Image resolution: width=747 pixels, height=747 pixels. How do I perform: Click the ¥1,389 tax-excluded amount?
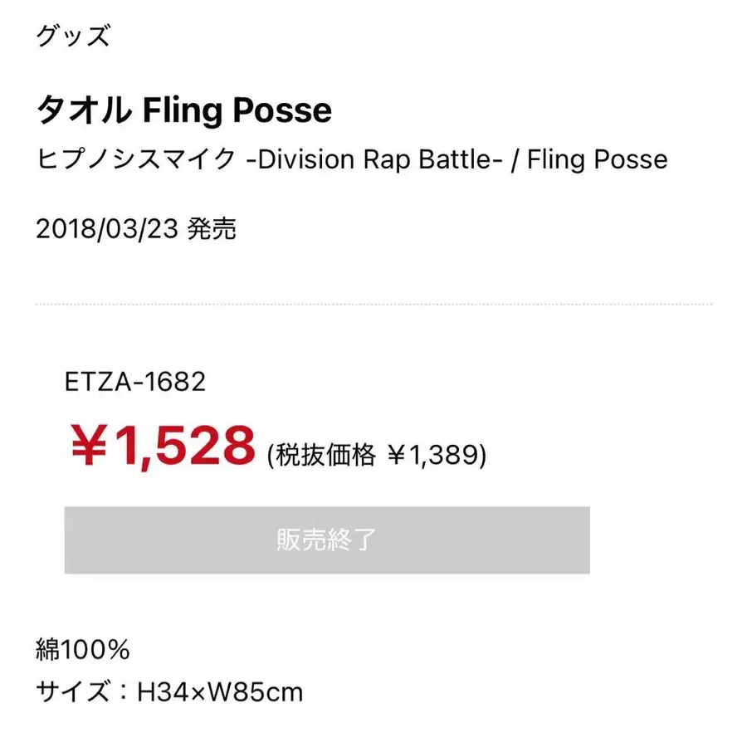tap(437, 455)
